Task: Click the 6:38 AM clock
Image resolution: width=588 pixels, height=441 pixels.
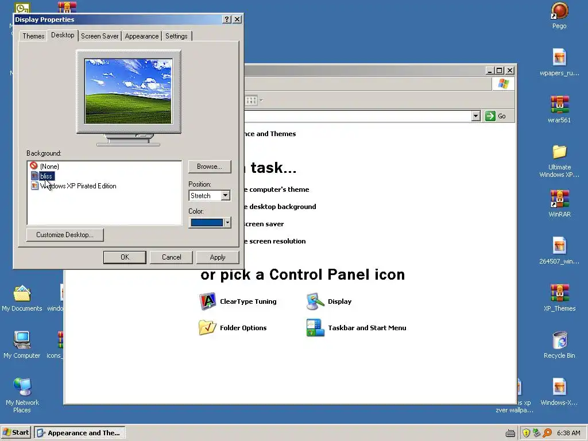Action: click(568, 433)
